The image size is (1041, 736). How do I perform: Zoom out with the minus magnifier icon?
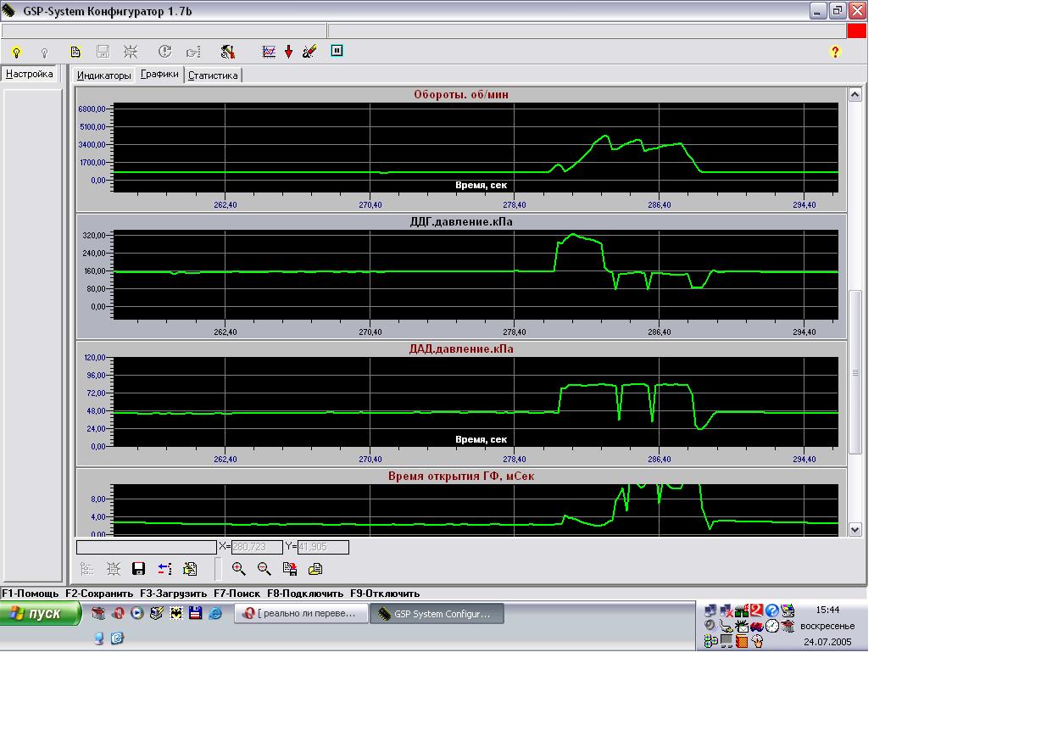coord(264,569)
